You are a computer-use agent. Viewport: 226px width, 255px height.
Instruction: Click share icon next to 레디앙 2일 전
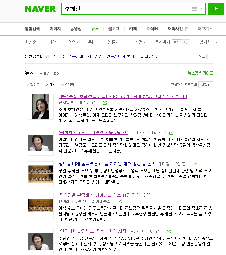pos(195,164)
